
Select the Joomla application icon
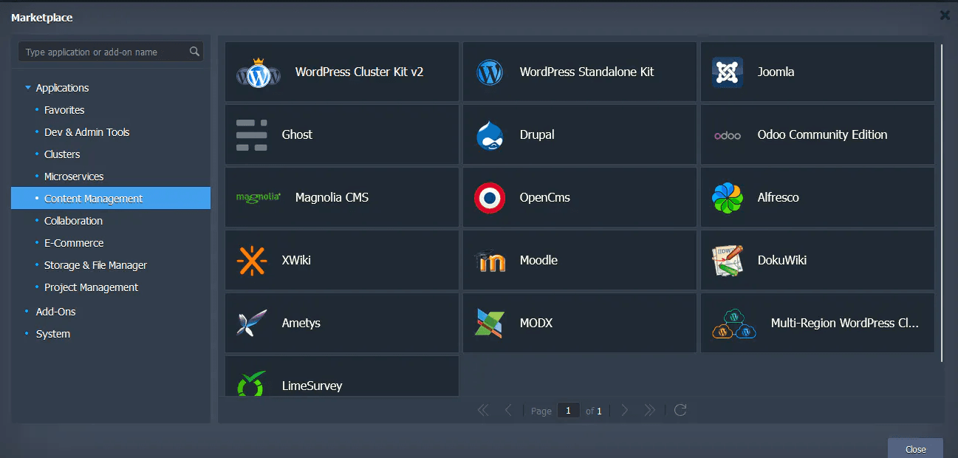click(x=727, y=72)
